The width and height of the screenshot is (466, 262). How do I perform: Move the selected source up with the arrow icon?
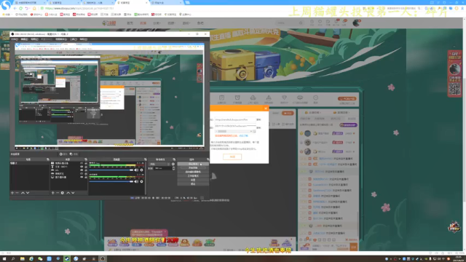pos(68,193)
